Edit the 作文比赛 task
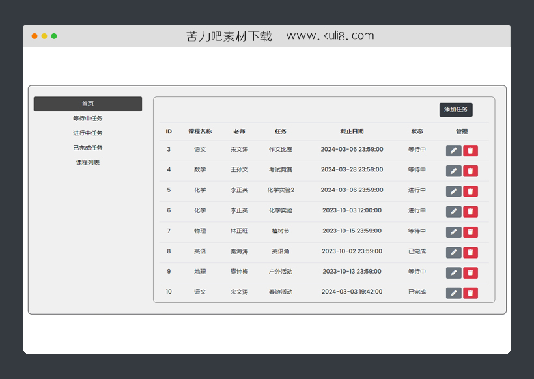This screenshot has width=534, height=379. (x=453, y=150)
